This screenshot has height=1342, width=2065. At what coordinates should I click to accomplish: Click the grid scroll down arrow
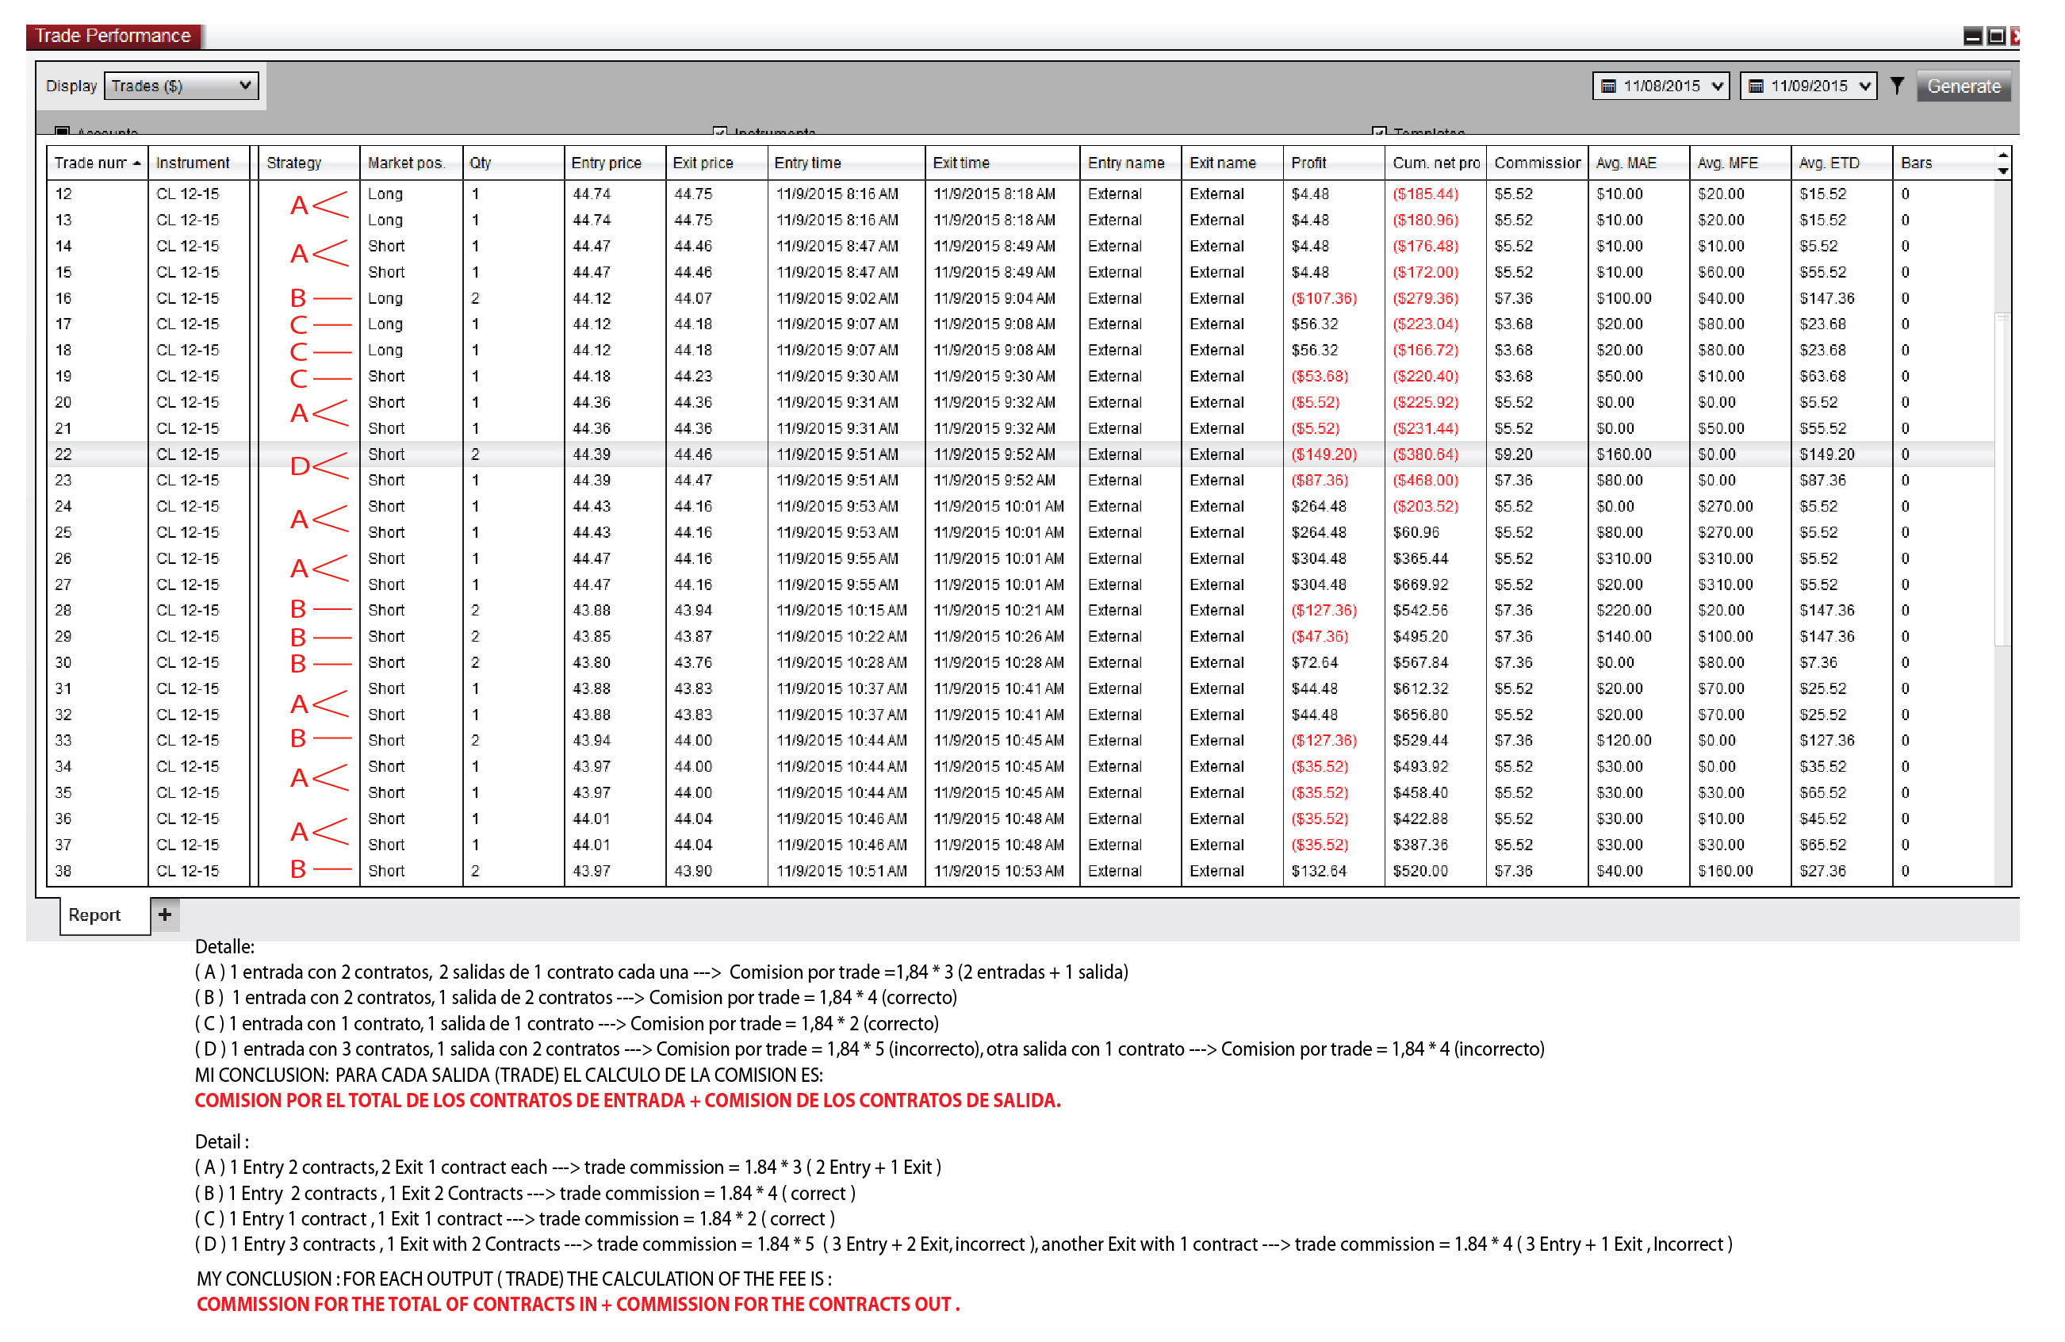click(2002, 171)
